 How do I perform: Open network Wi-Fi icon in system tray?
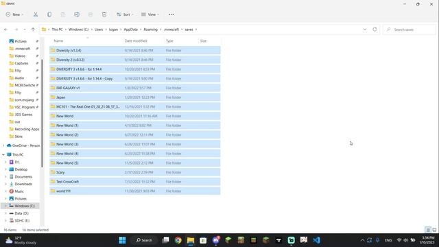[x=399, y=240]
